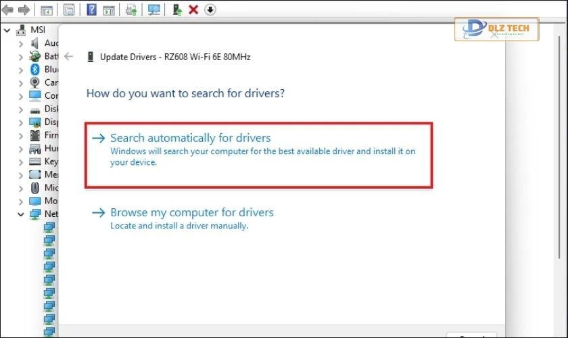The image size is (568, 338).
Task: Select the Cameras category webcam icon
Action: click(x=35, y=82)
